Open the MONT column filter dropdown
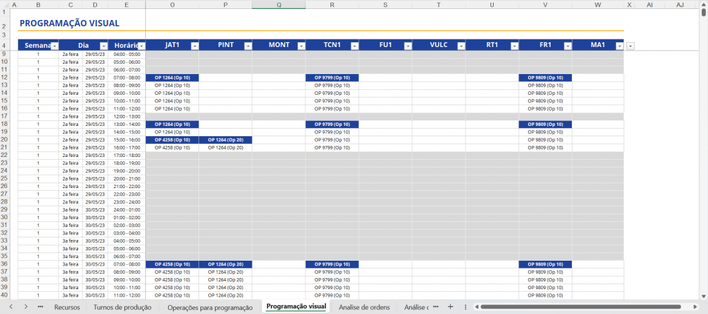Screen dimensions: 708x314 [x=300, y=46]
